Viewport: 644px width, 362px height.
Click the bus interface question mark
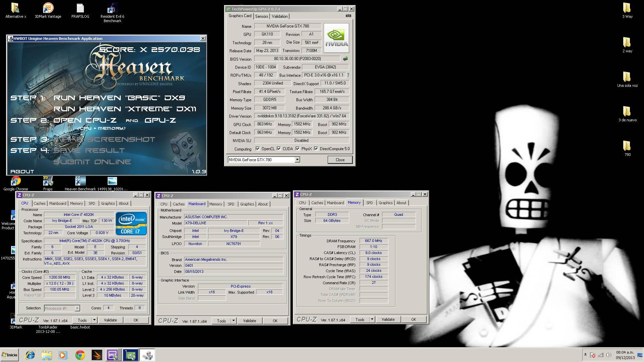pos(348,75)
